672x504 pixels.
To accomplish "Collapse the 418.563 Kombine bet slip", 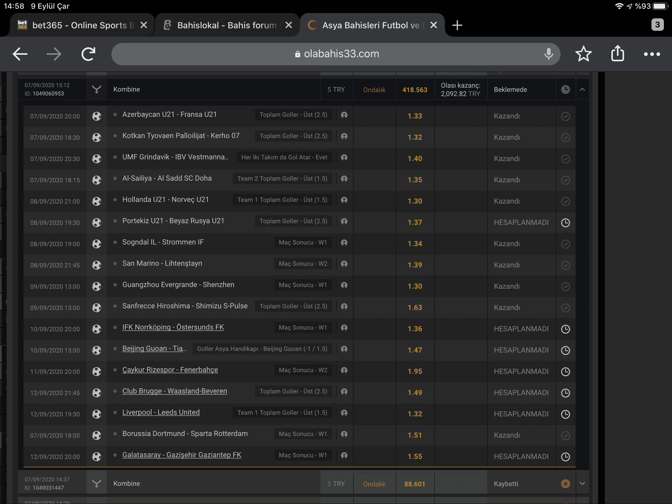I will click(582, 90).
